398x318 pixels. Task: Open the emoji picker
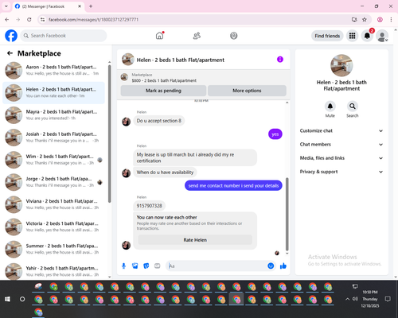pos(271,266)
